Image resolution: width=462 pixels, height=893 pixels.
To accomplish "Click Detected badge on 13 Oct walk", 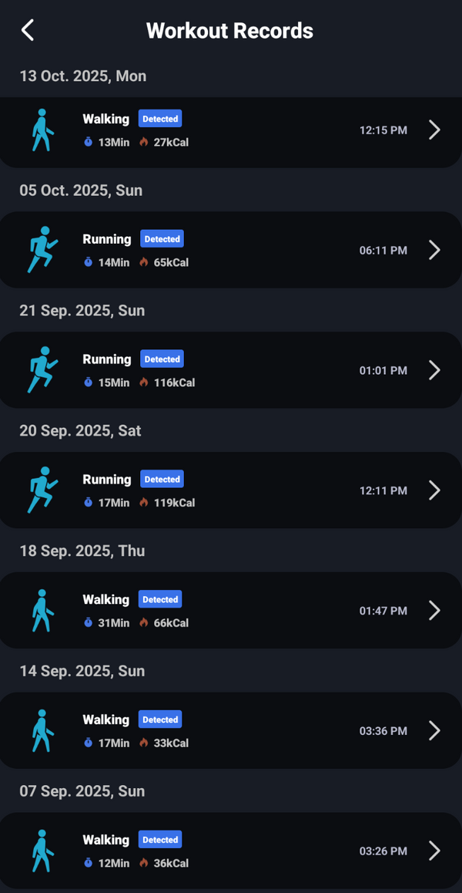I will 160,119.
